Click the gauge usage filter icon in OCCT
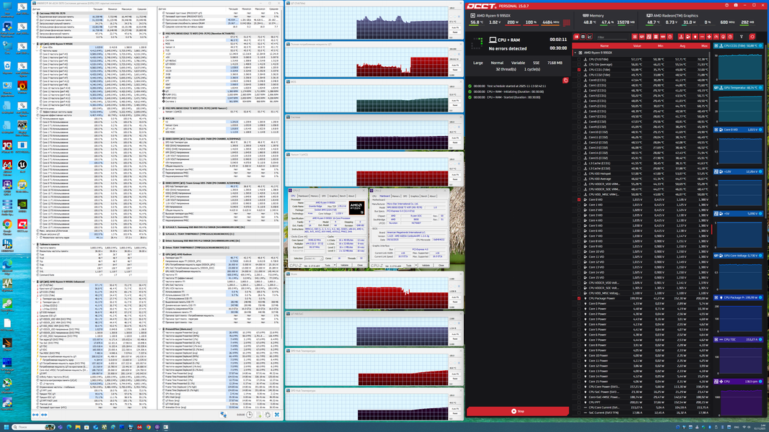This screenshot has height=432, width=769. 716,37
